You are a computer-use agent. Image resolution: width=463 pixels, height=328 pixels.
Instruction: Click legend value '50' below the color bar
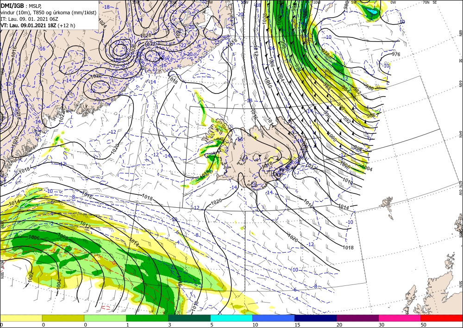[424, 325]
